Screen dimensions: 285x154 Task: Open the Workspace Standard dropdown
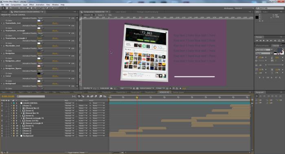pos(244,9)
